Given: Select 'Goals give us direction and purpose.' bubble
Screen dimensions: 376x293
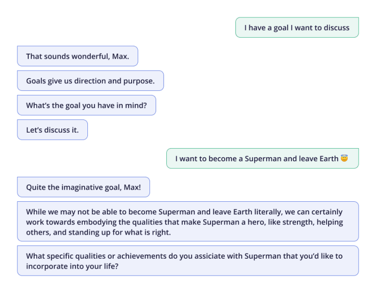Looking at the screenshot, I should pyautogui.click(x=90, y=80).
